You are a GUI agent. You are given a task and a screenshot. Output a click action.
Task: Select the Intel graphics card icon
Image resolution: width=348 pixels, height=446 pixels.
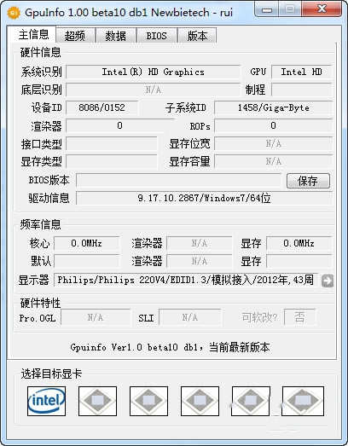click(46, 401)
